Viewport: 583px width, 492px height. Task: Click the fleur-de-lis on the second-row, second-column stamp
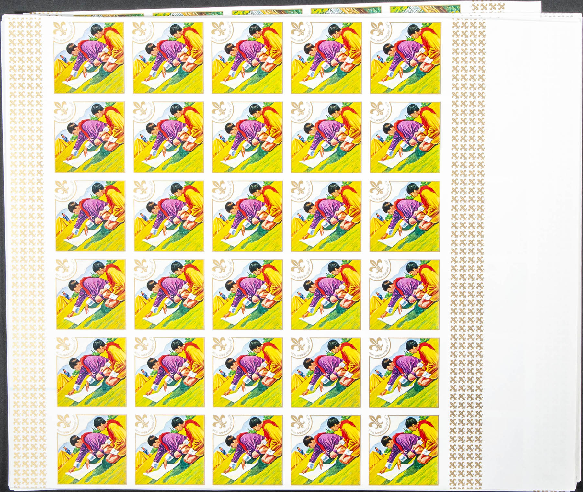[x=140, y=109]
